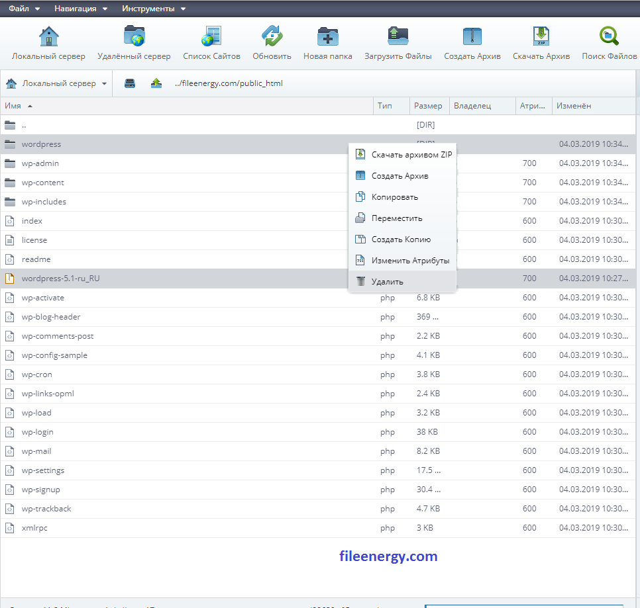Click the wp-cron file icon
The width and height of the screenshot is (640, 608).
click(x=10, y=374)
